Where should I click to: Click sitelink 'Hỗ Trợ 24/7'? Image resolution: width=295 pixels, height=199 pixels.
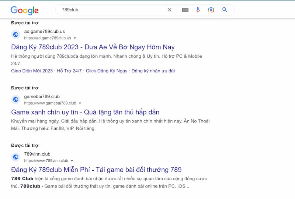[69, 71]
